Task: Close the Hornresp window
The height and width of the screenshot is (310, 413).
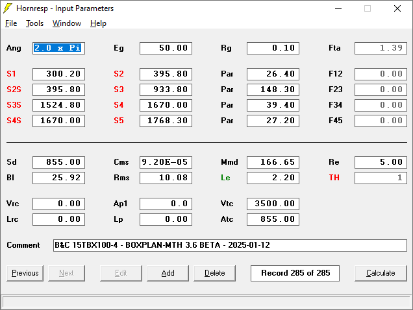Action: tap(397, 8)
